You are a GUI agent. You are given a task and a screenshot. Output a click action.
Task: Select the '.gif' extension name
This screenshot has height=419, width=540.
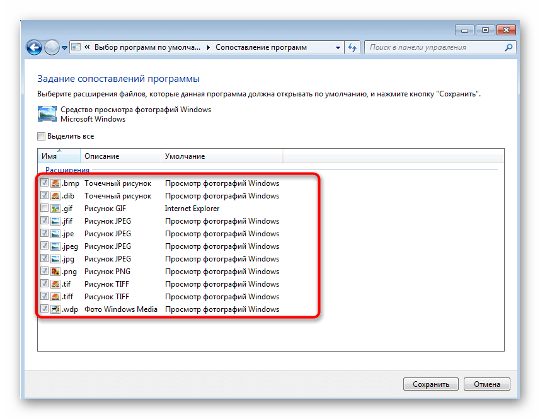[x=67, y=209]
